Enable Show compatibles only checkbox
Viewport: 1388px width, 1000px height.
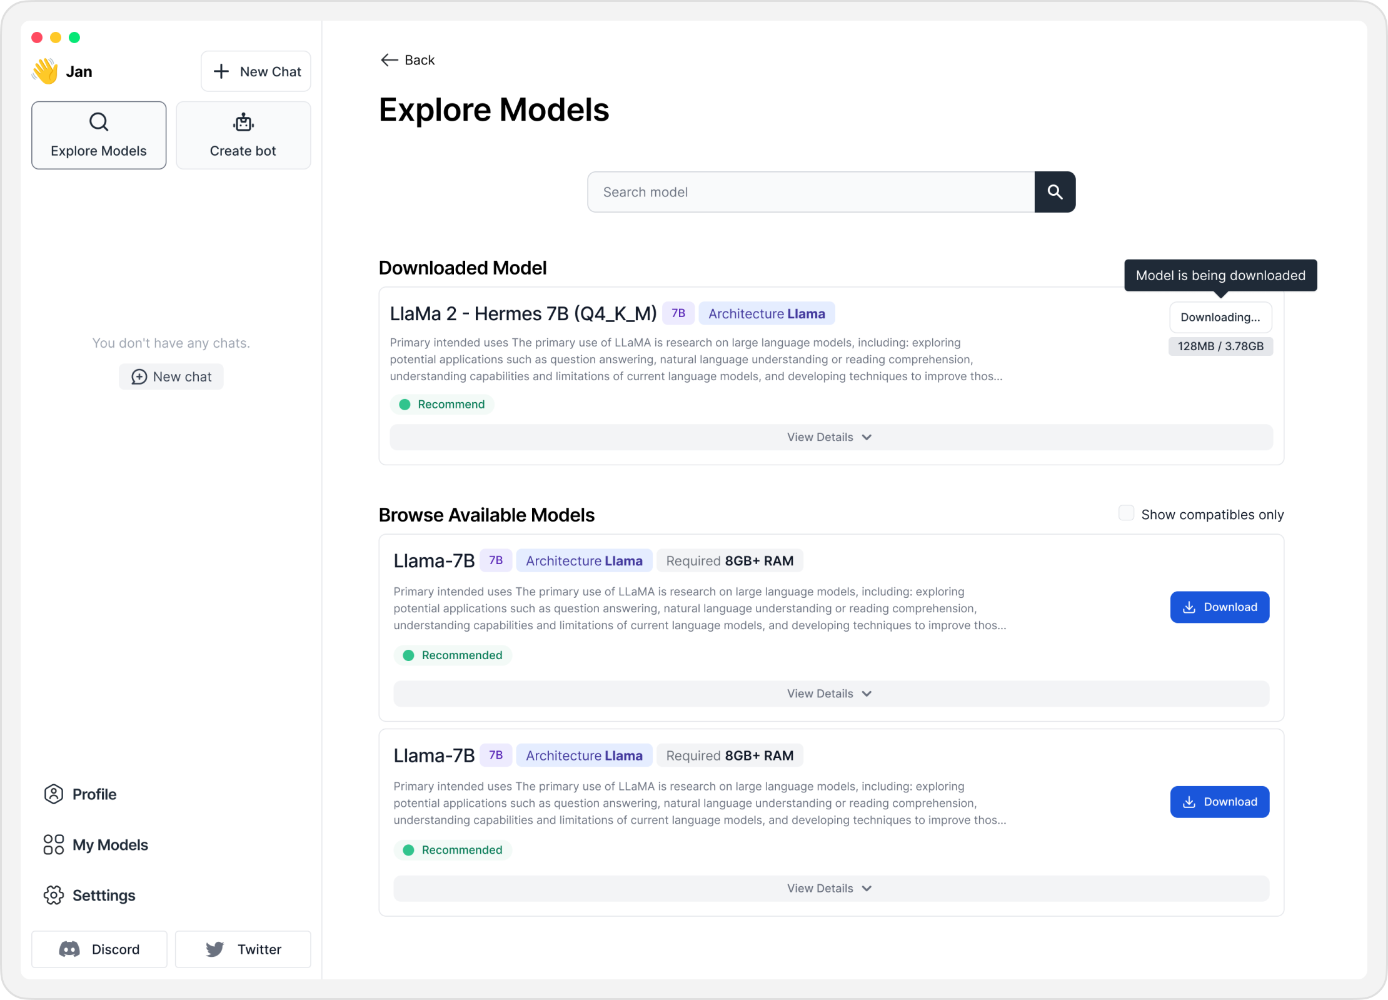1126,513
